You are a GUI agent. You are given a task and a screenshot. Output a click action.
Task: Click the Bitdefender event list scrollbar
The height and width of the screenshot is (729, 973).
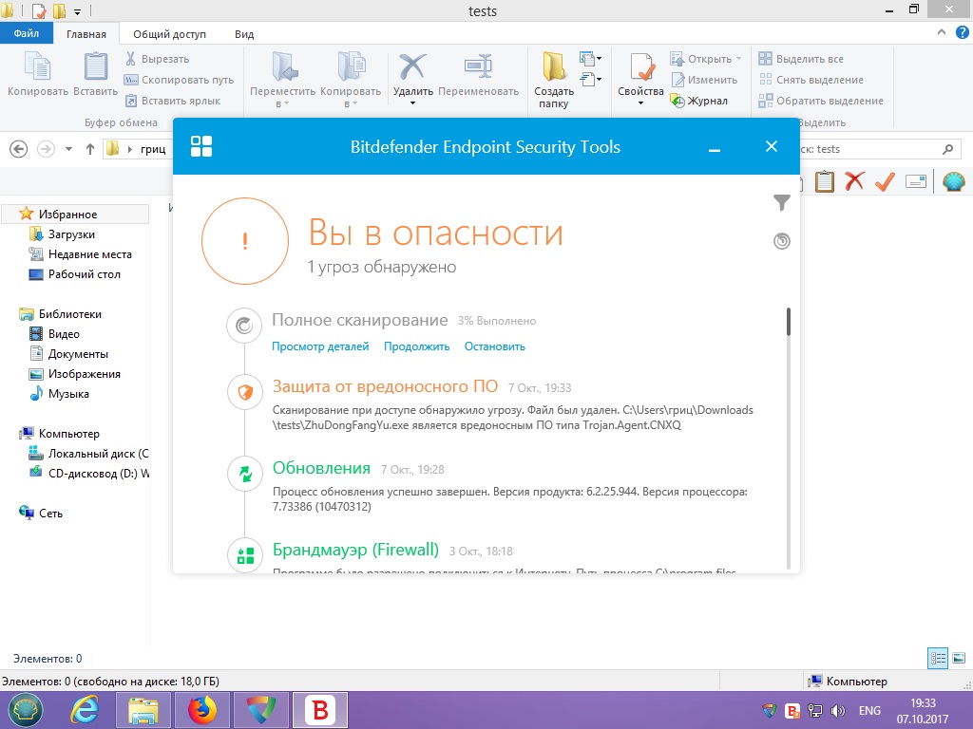click(789, 322)
